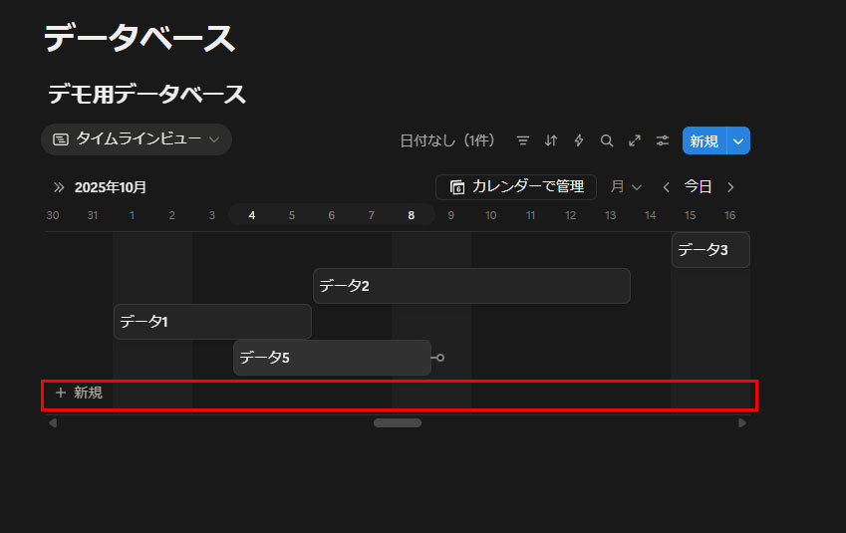This screenshot has width=846, height=533.
Task: Go to next period with right arrow
Action: 730,187
